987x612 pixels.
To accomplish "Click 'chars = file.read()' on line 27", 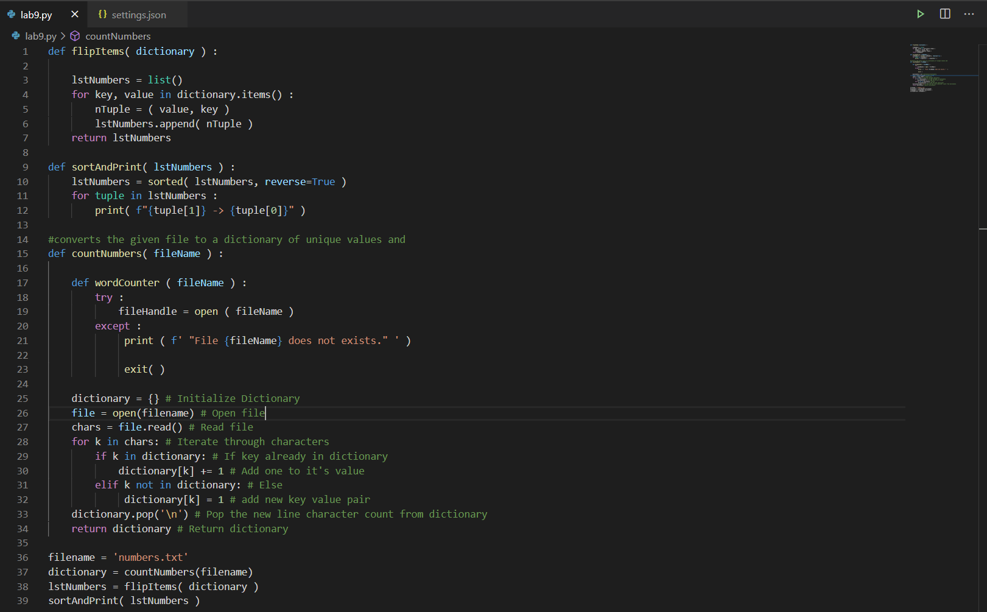I will (127, 427).
